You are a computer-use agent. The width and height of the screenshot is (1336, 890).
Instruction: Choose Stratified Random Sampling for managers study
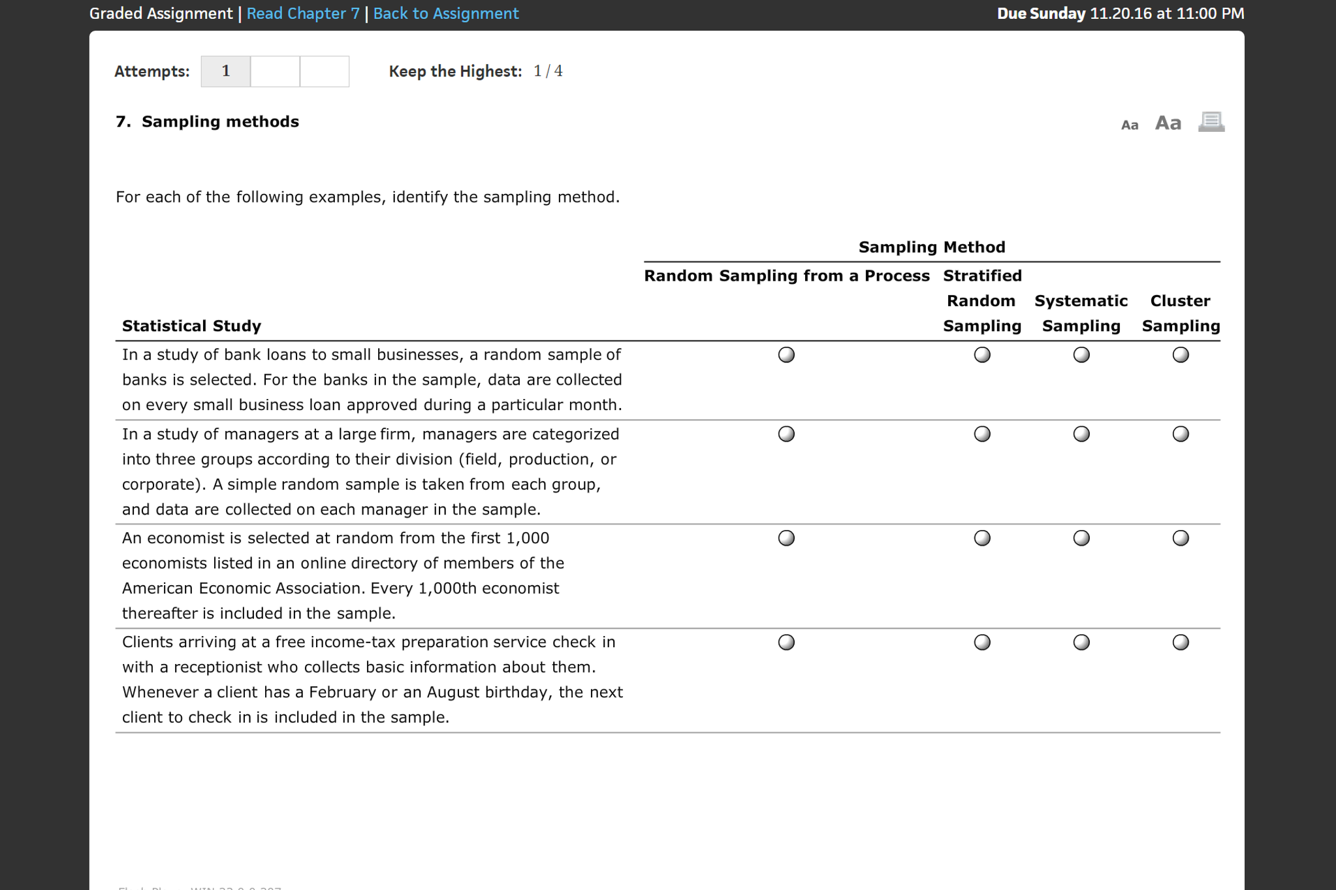coord(981,434)
